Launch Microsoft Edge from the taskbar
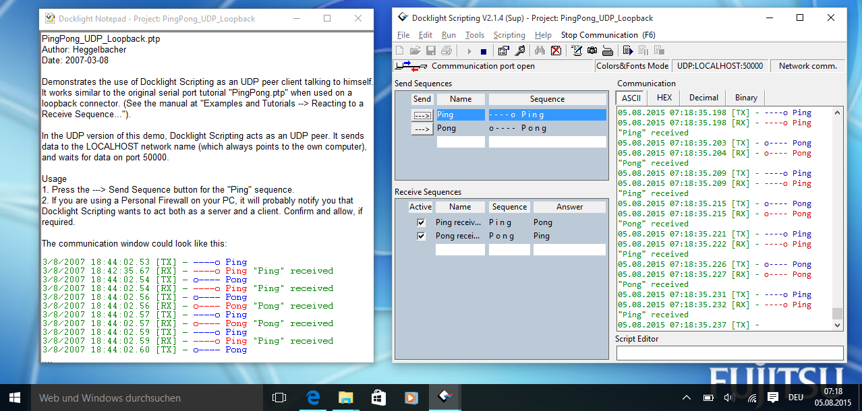 click(313, 398)
